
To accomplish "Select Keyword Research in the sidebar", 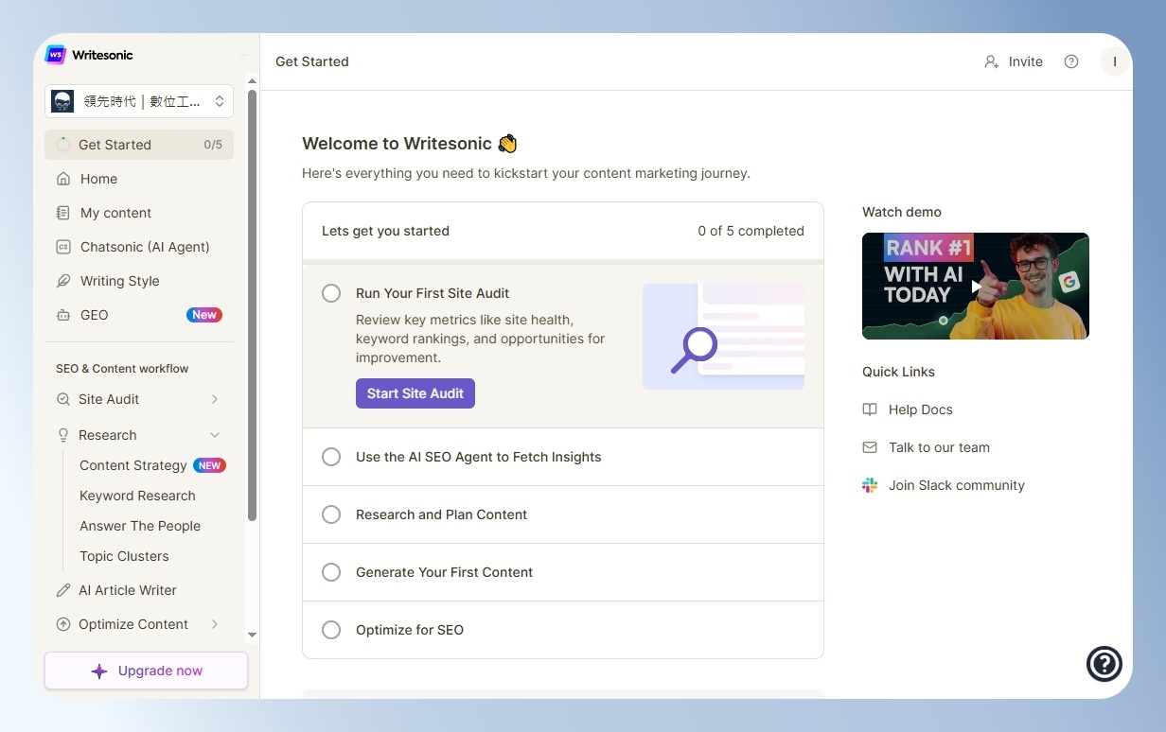I will (x=138, y=496).
